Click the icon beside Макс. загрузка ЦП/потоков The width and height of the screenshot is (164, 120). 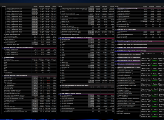coord(4,38)
